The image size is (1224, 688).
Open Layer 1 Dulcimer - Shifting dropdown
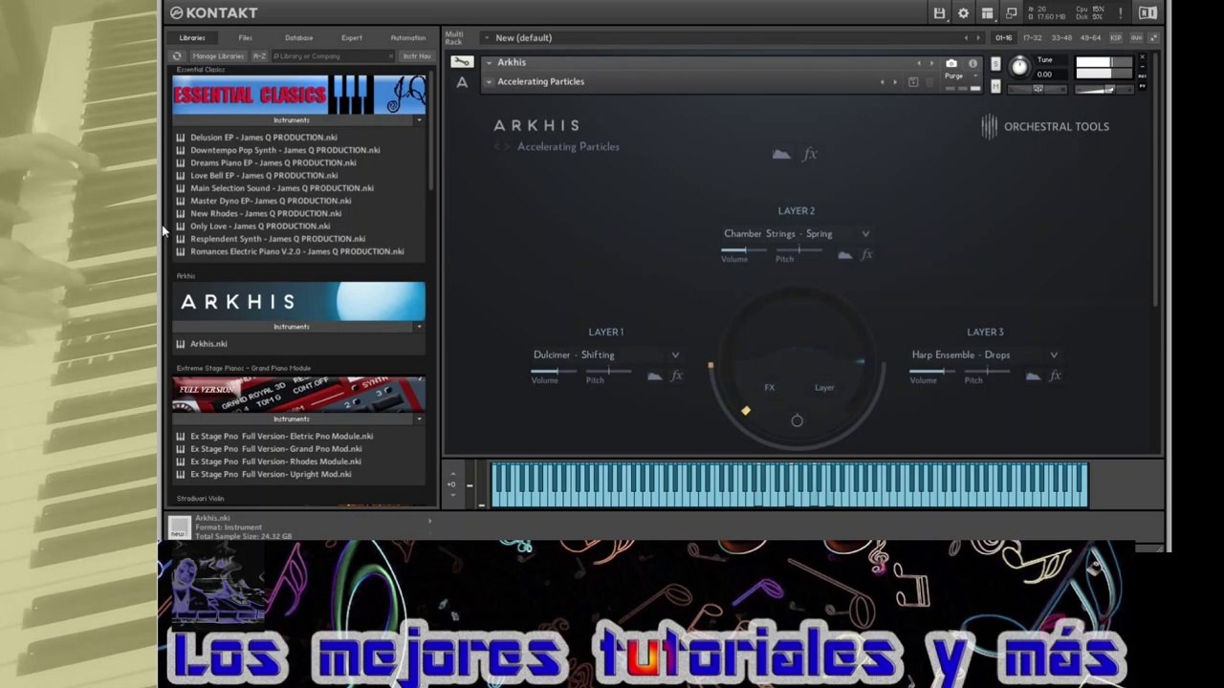[606, 355]
